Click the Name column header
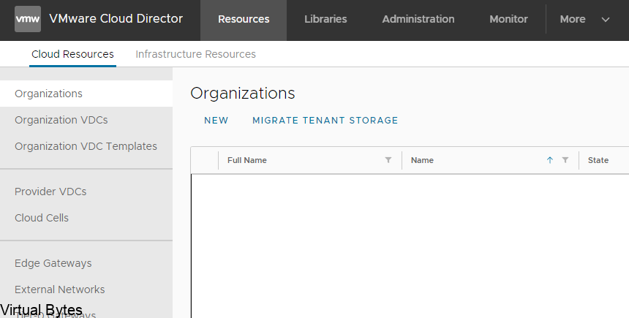This screenshot has width=629, height=318. (422, 160)
